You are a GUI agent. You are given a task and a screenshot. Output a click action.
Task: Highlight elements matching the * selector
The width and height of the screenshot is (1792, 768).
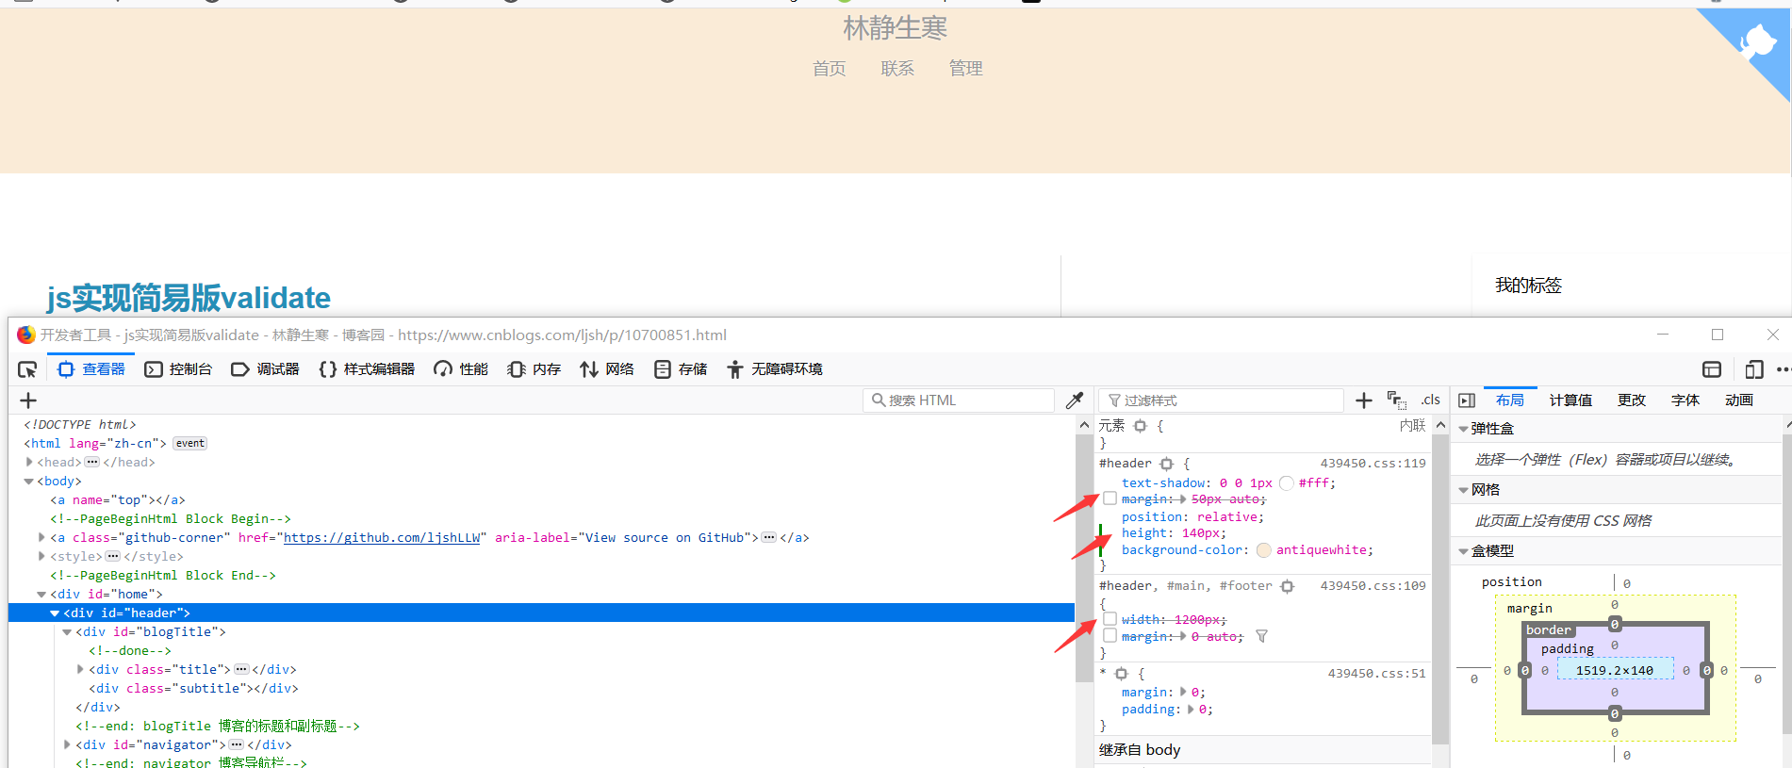click(1121, 674)
